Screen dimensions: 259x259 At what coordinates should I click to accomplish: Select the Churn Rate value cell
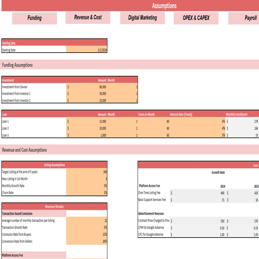click(x=87, y=193)
